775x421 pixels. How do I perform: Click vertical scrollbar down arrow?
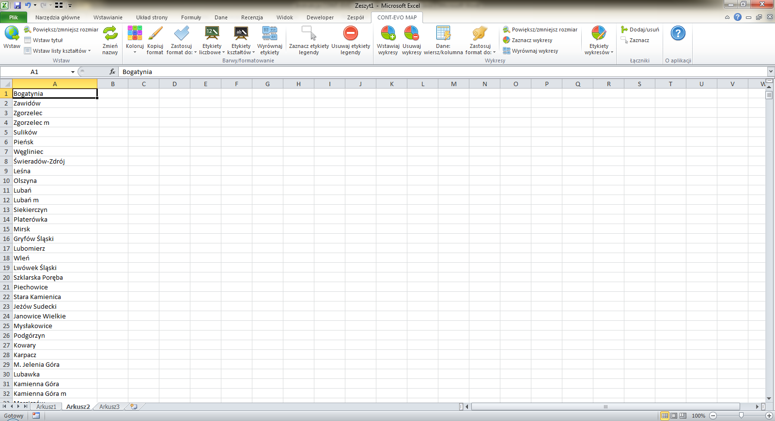(x=769, y=399)
